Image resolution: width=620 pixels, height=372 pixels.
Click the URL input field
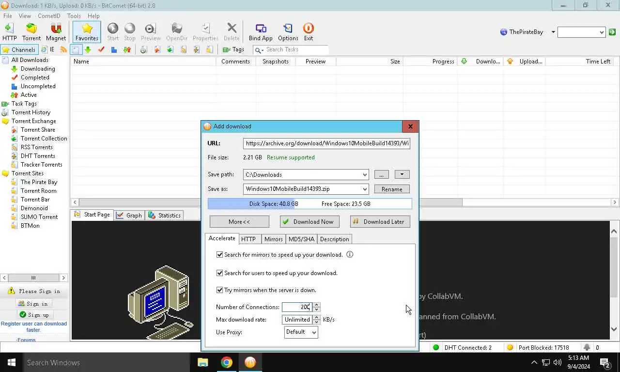(327, 143)
